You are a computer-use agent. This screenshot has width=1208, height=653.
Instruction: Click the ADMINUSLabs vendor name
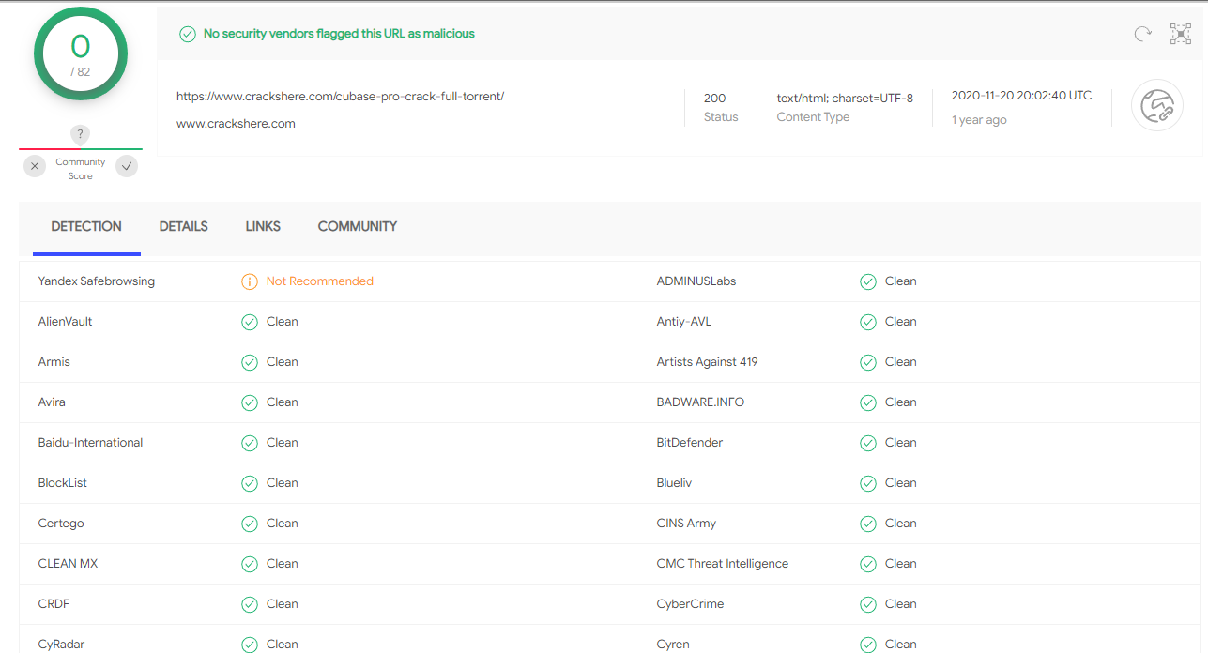pyautogui.click(x=696, y=281)
